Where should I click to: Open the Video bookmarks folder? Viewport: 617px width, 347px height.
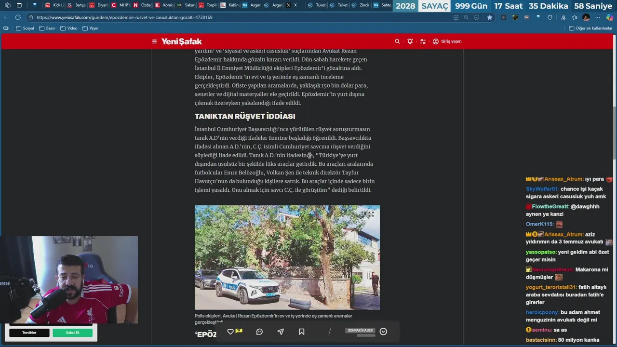(68, 28)
